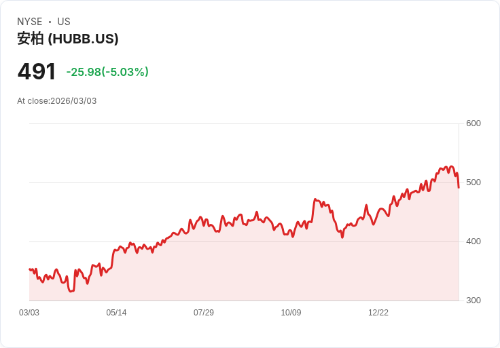
Task: Click the US market label beside NYSE
Action: [x=64, y=22]
